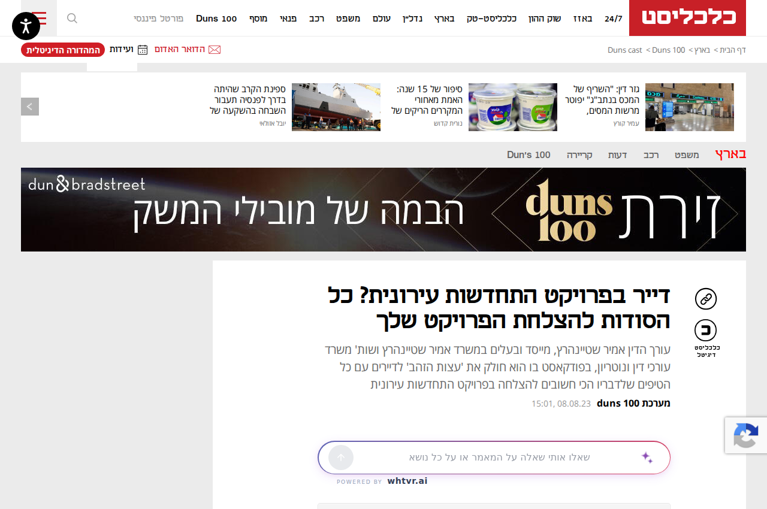Open the שוק ההון menu item
Image resolution: width=767 pixels, height=509 pixels.
coord(545,19)
